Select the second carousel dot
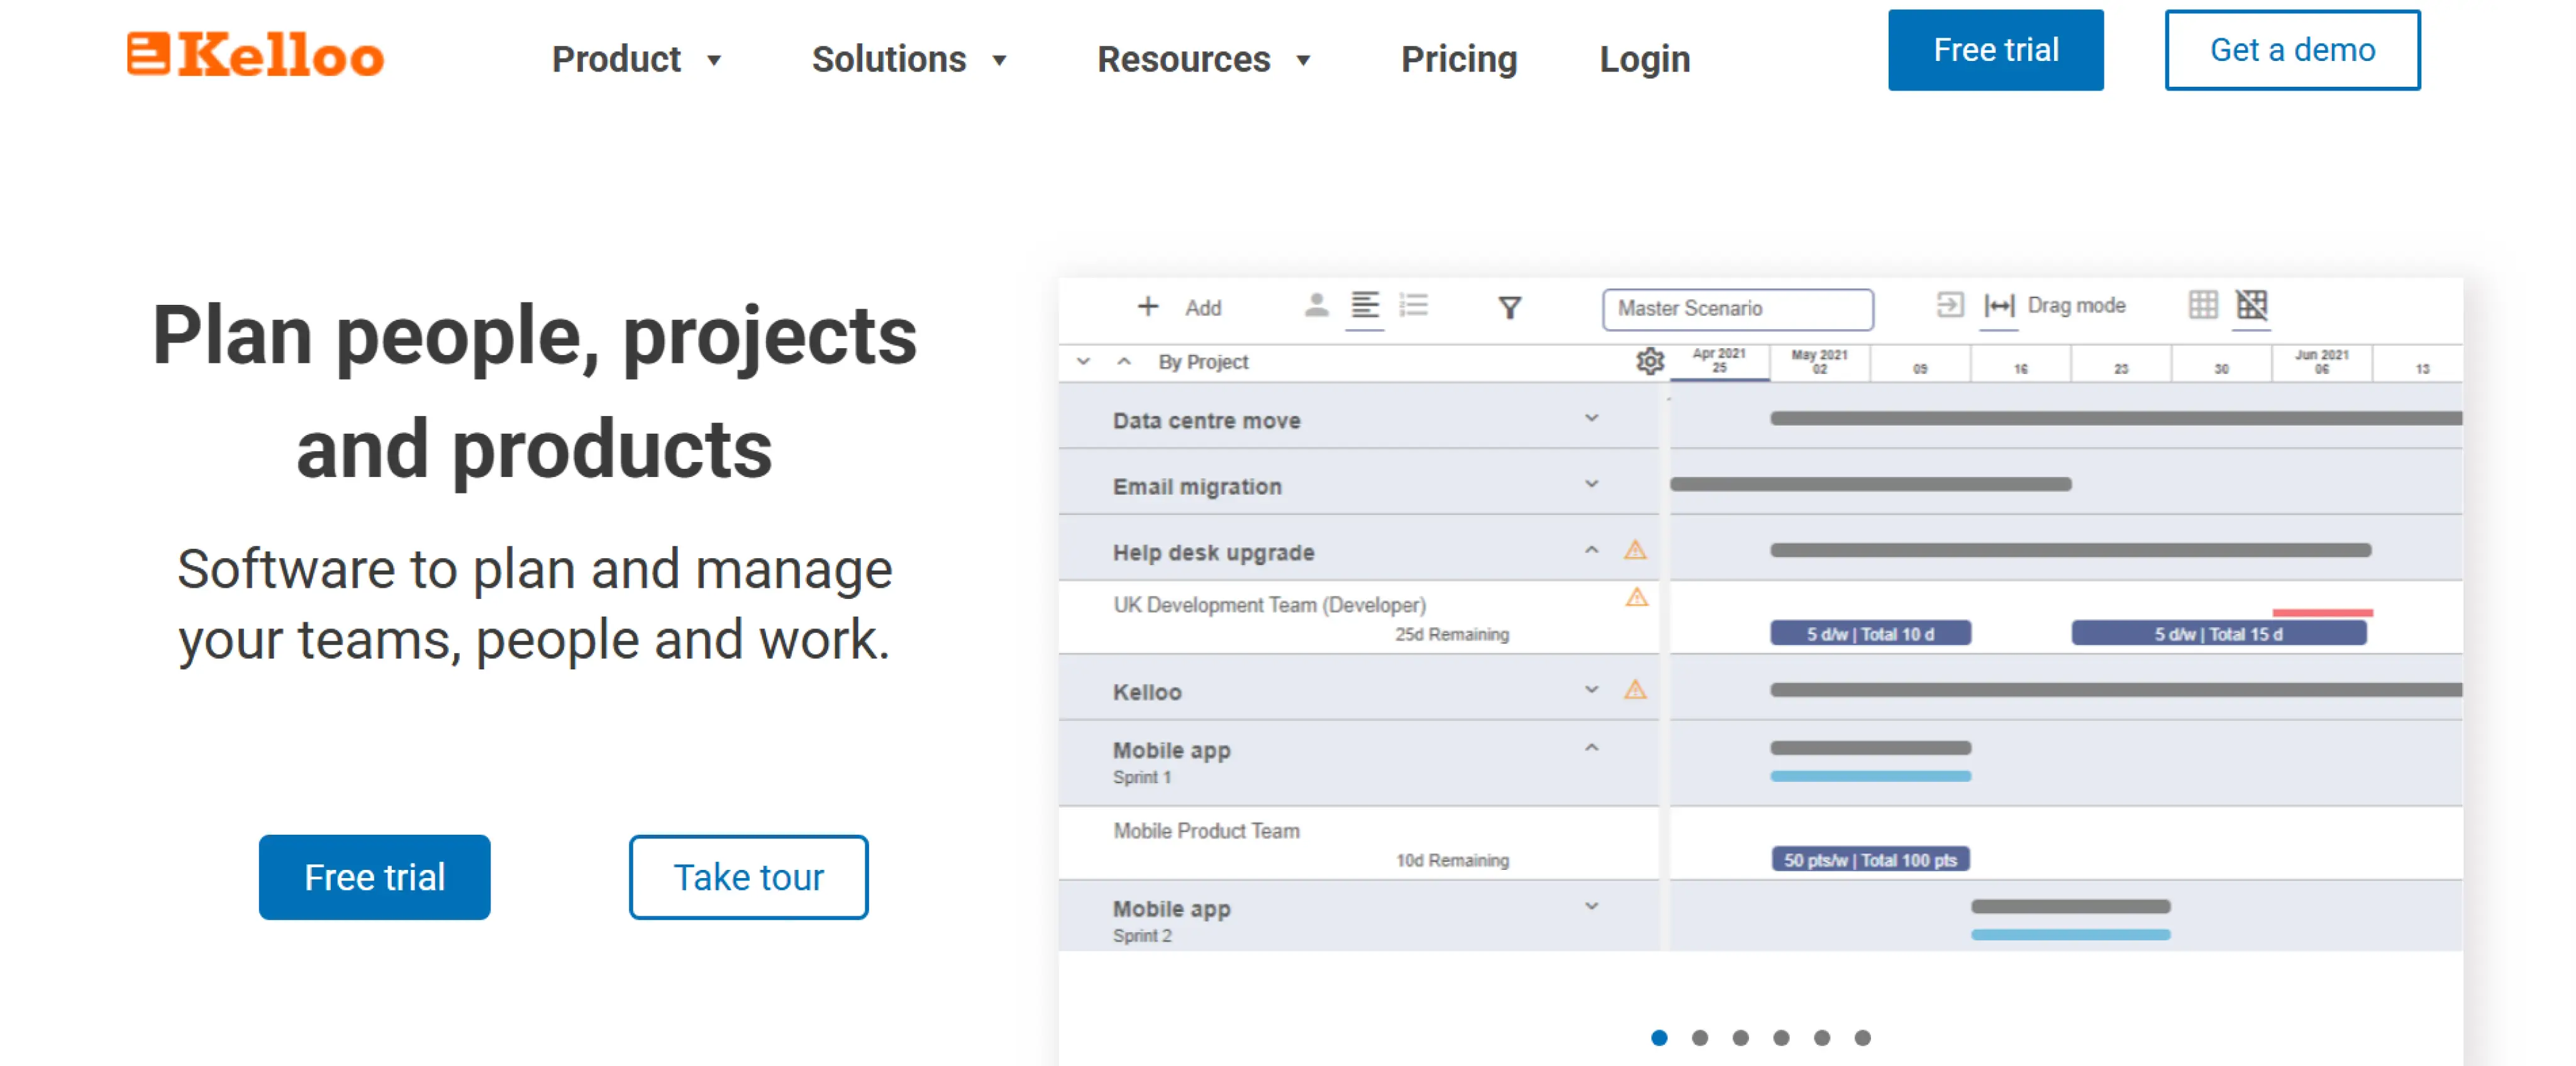 1699,1038
